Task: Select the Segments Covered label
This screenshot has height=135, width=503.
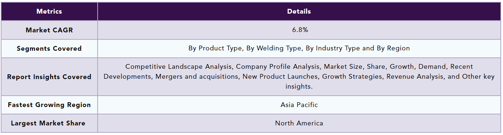Action: point(49,49)
